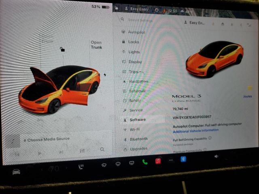The height and width of the screenshot is (194, 259).
Task: Tap the Autopilot Computer: Full self-driving computer line
Action: tap(207, 125)
